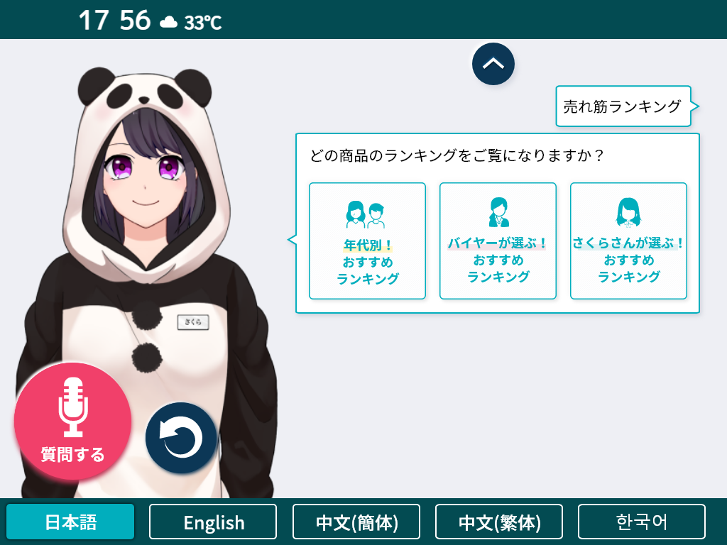Switch language to English
Viewport: 727px width, 545px height.
(213, 522)
